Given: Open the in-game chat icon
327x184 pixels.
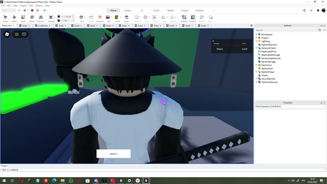Looking at the screenshot, I should (24, 34).
